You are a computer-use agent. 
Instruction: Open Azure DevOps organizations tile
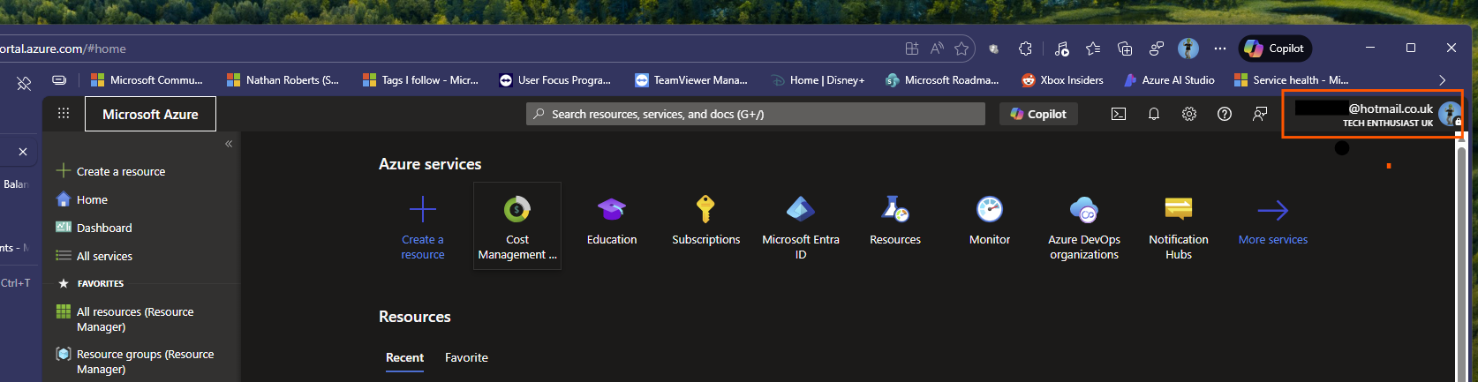1084,228
